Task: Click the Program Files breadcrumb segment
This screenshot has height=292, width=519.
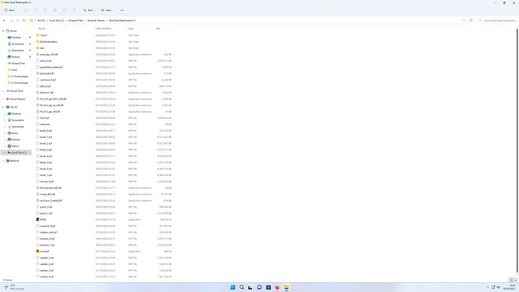Action: 76,20
